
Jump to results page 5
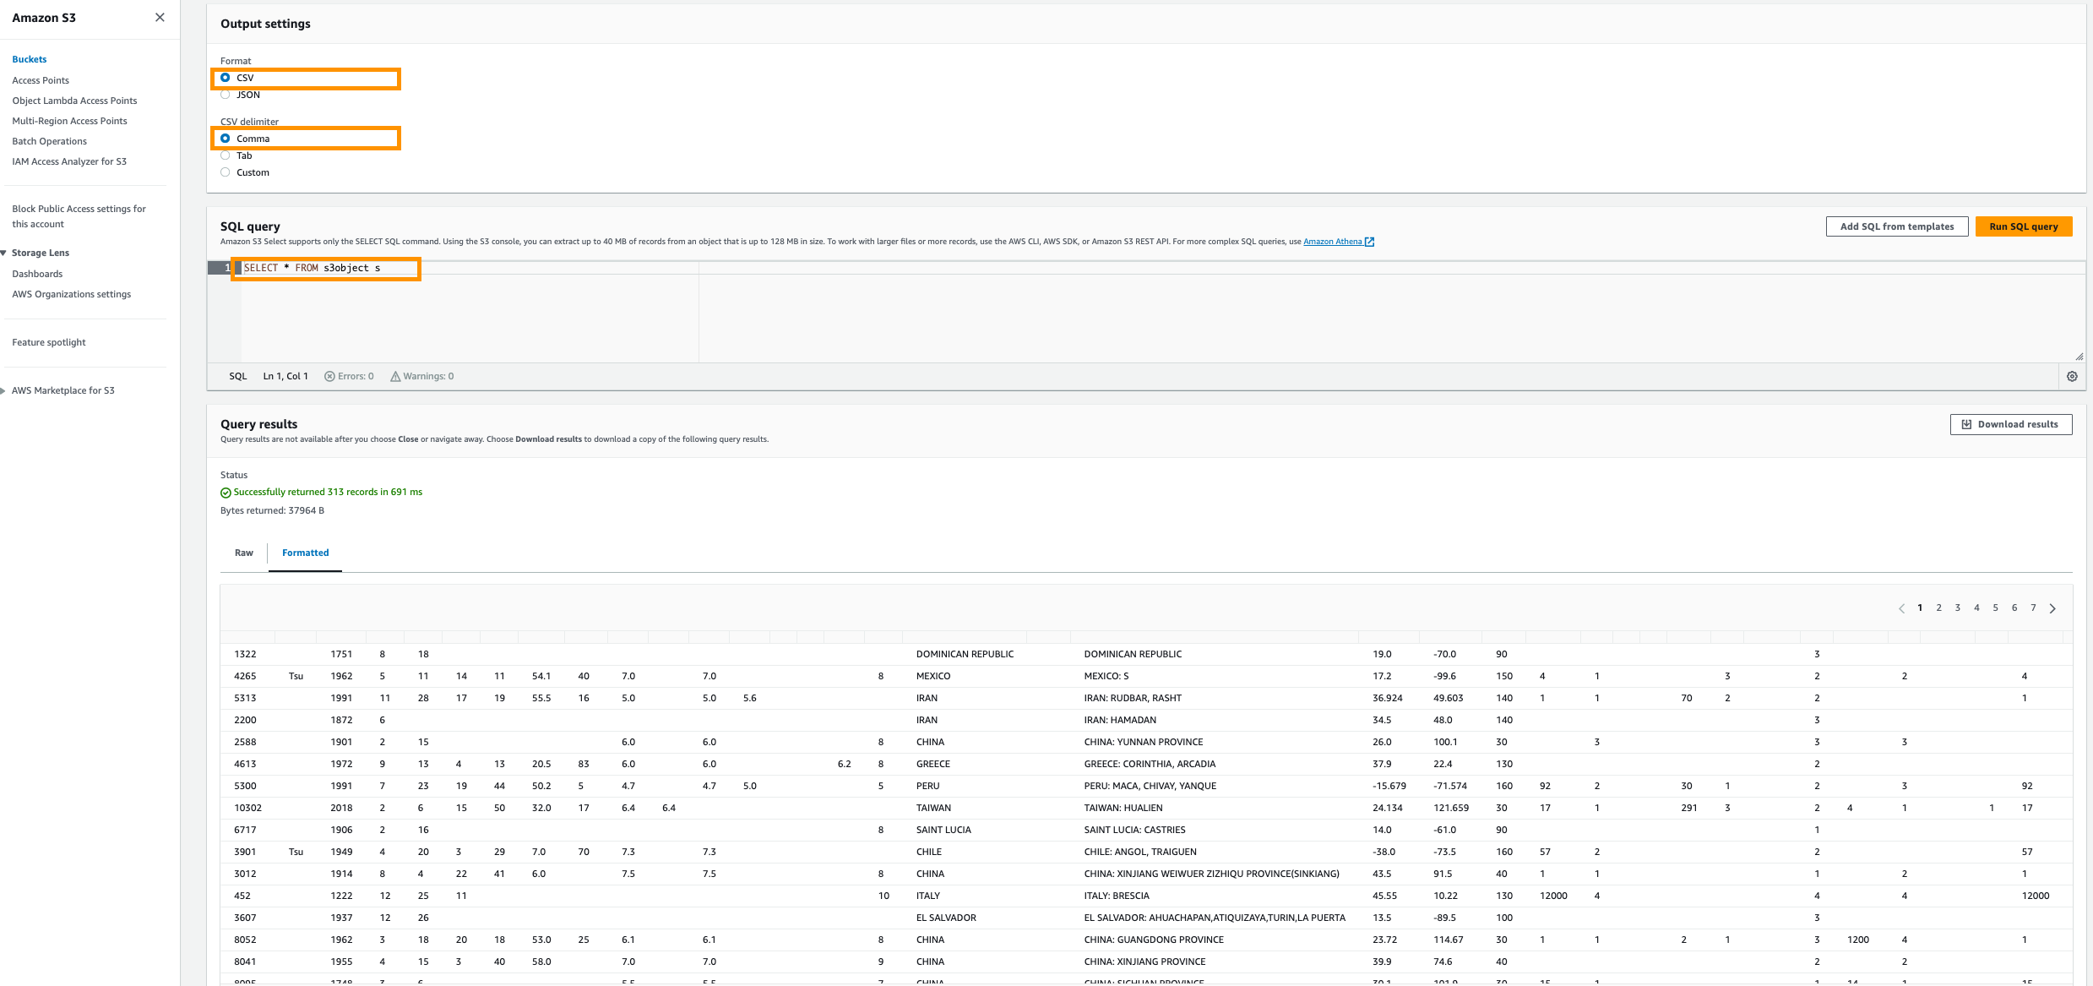tap(1995, 608)
